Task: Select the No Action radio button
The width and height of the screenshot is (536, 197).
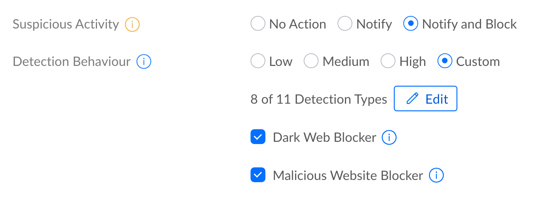Action: 258,24
